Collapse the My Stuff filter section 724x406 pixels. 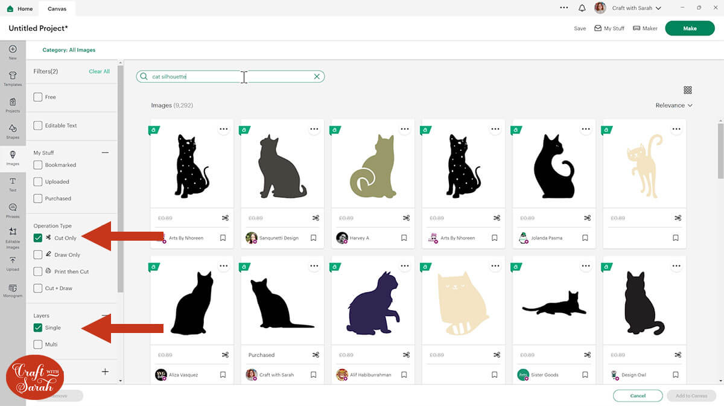[105, 153]
